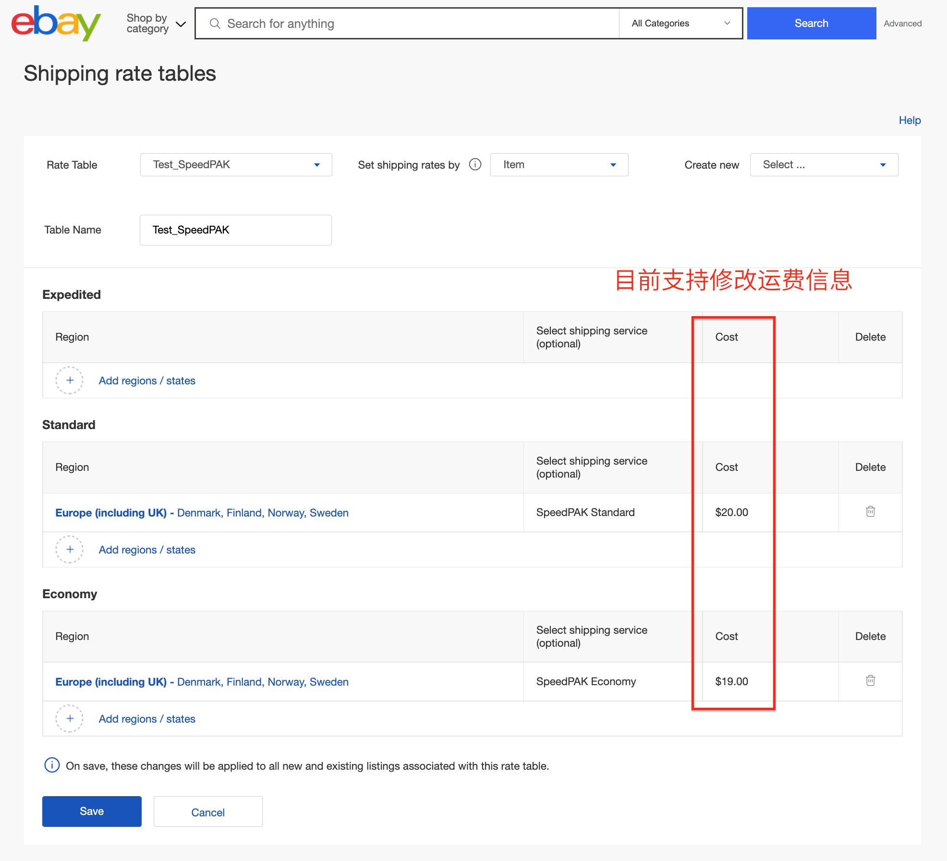Click the Rate Table label
The height and width of the screenshot is (861, 947).
(72, 165)
